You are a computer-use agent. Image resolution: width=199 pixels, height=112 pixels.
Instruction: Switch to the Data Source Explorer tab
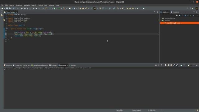[40, 65]
